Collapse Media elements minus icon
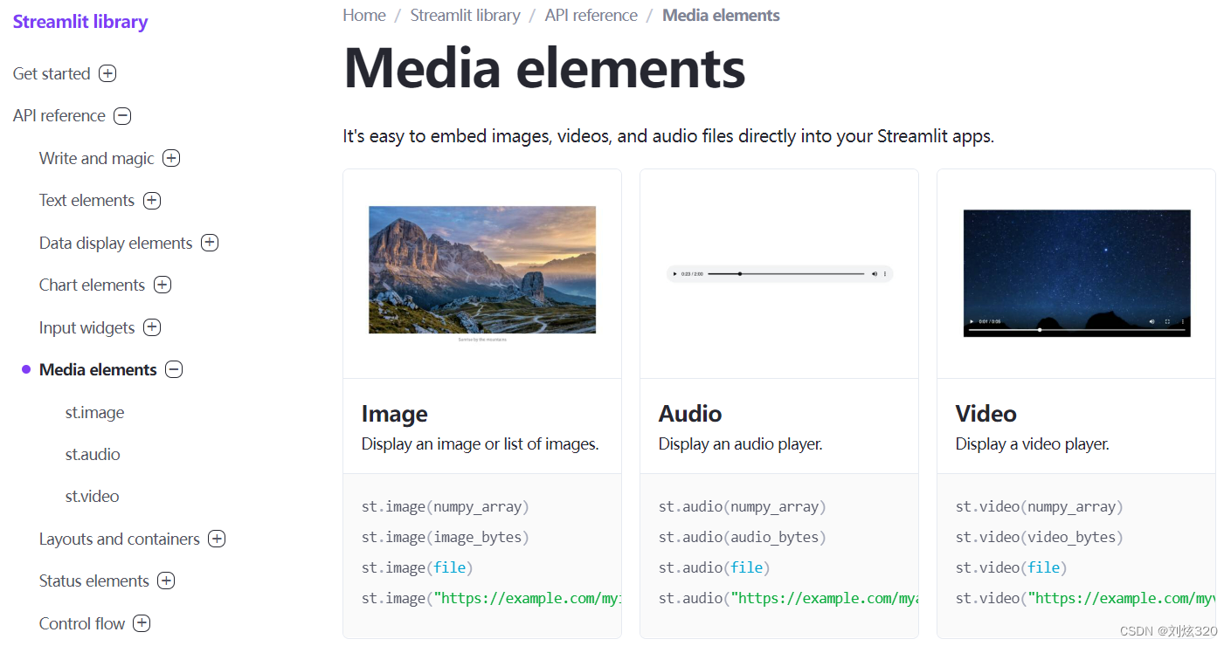The height and width of the screenshot is (646, 1231). 174,369
